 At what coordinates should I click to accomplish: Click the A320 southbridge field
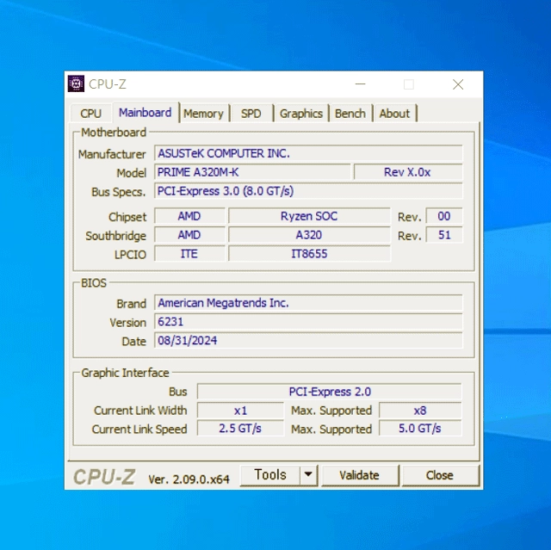309,235
